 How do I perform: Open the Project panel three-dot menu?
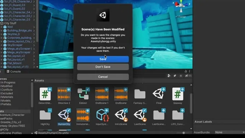coord(189,71)
